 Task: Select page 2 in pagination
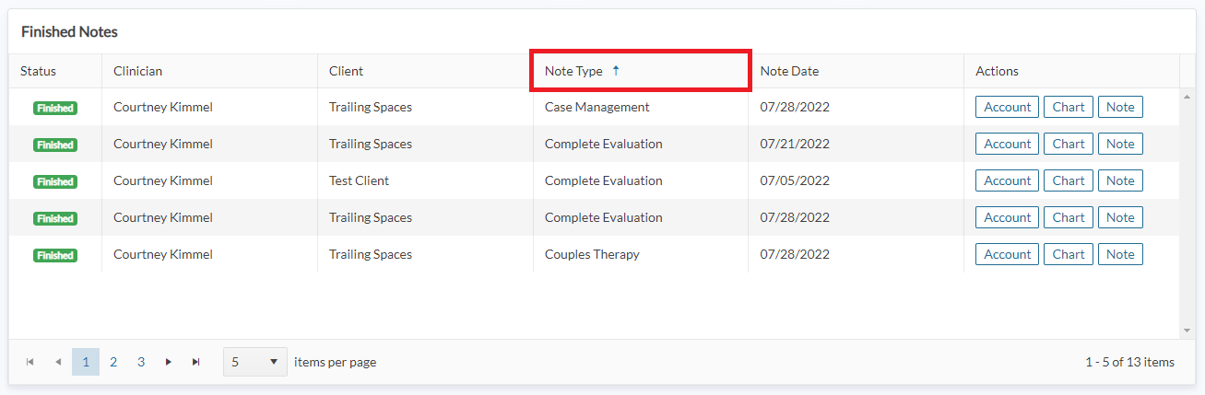click(x=113, y=362)
